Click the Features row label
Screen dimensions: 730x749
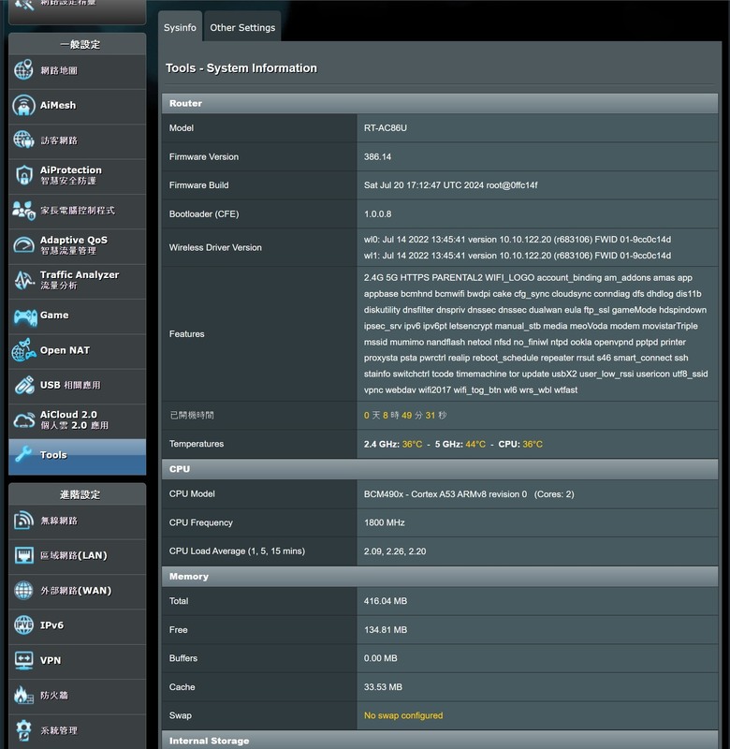186,334
